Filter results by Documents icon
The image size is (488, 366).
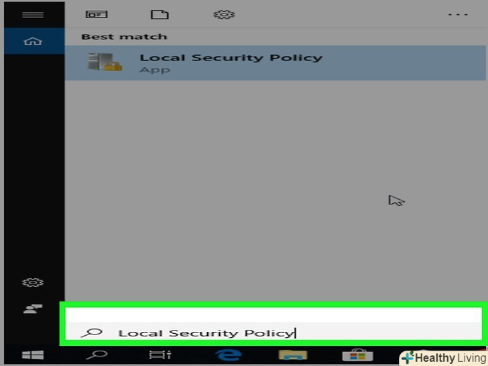pos(160,15)
